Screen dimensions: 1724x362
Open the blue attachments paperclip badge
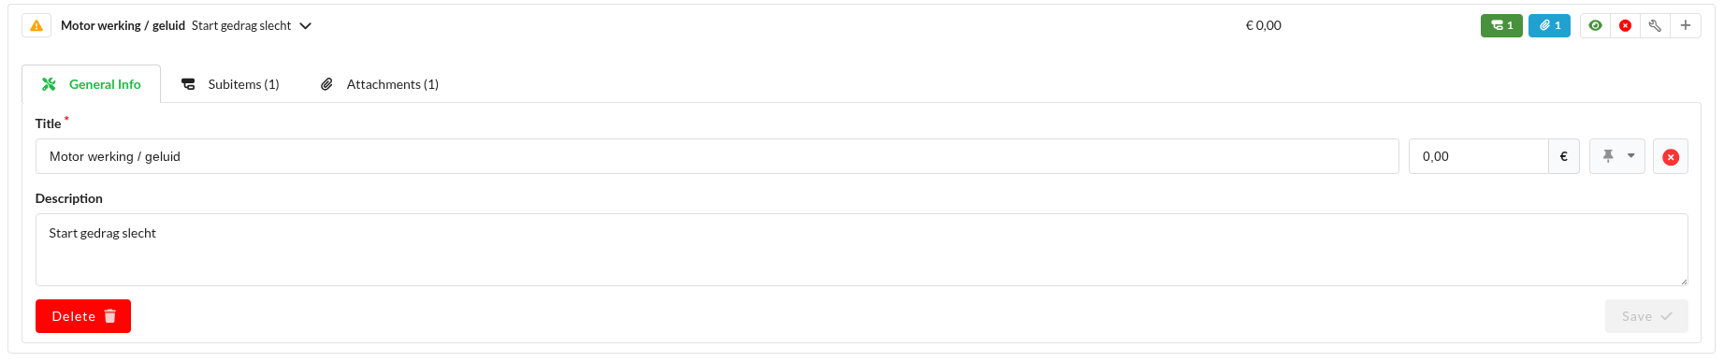(1550, 25)
